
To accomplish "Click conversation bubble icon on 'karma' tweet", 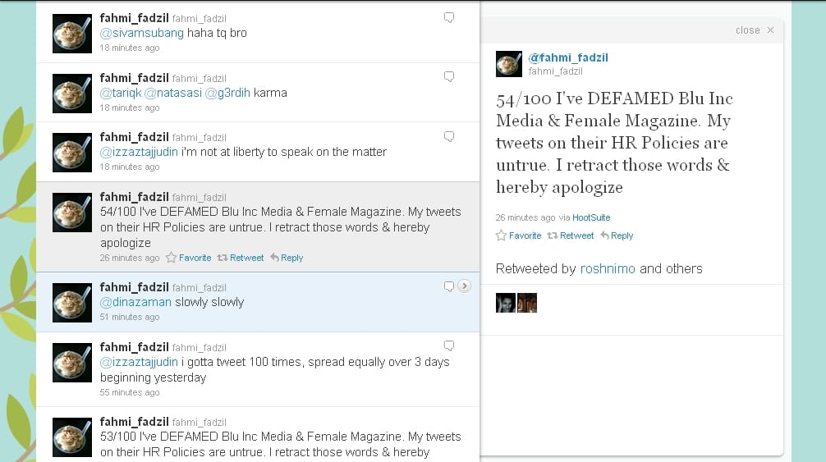I will pyautogui.click(x=449, y=77).
